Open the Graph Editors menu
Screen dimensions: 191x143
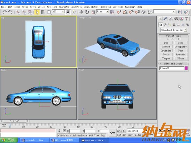[91, 7]
